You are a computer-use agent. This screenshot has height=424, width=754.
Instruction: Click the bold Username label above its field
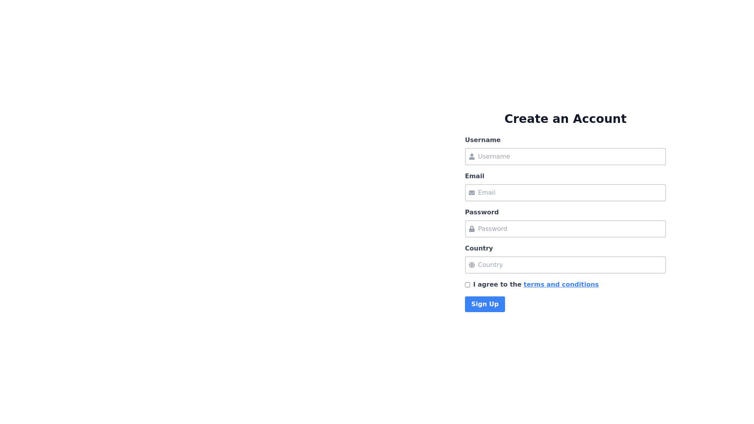click(483, 140)
